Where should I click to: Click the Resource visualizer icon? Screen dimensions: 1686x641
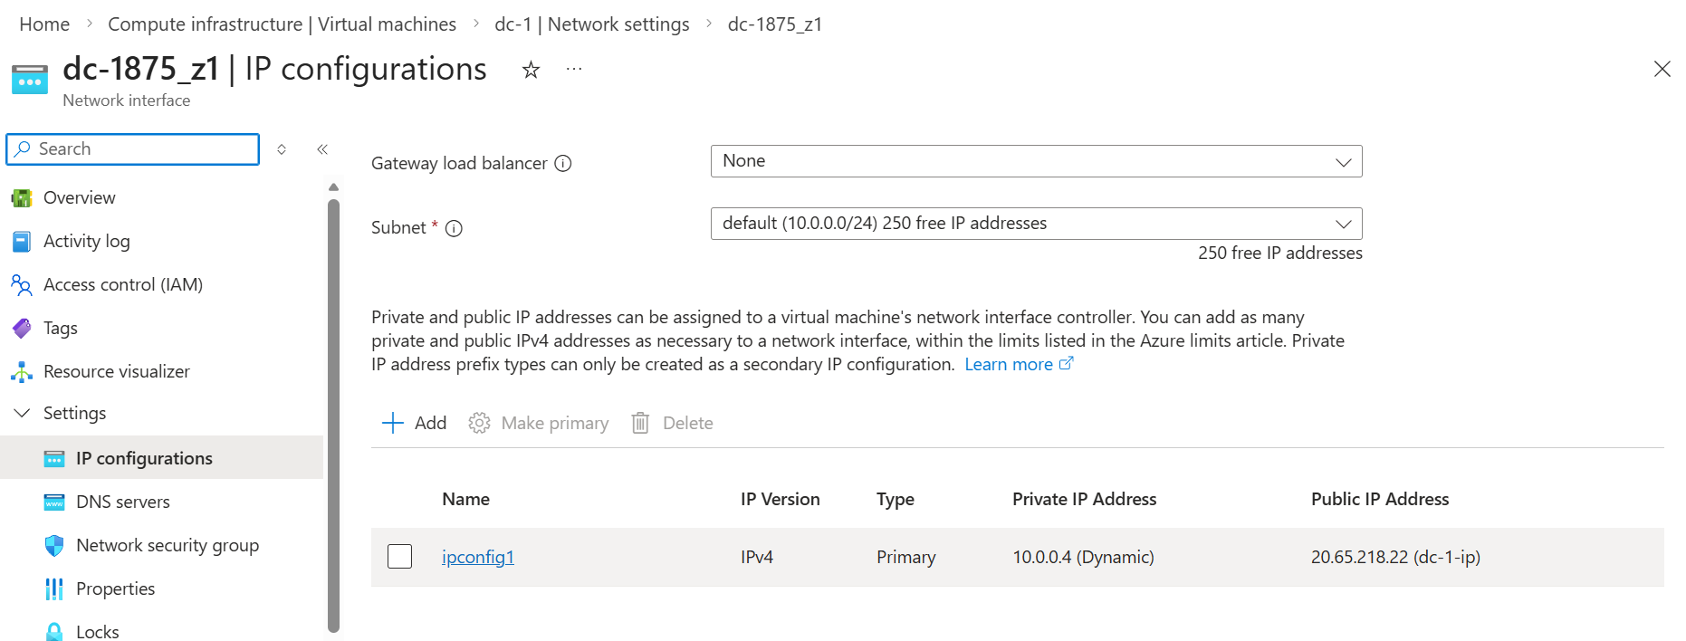coord(22,372)
